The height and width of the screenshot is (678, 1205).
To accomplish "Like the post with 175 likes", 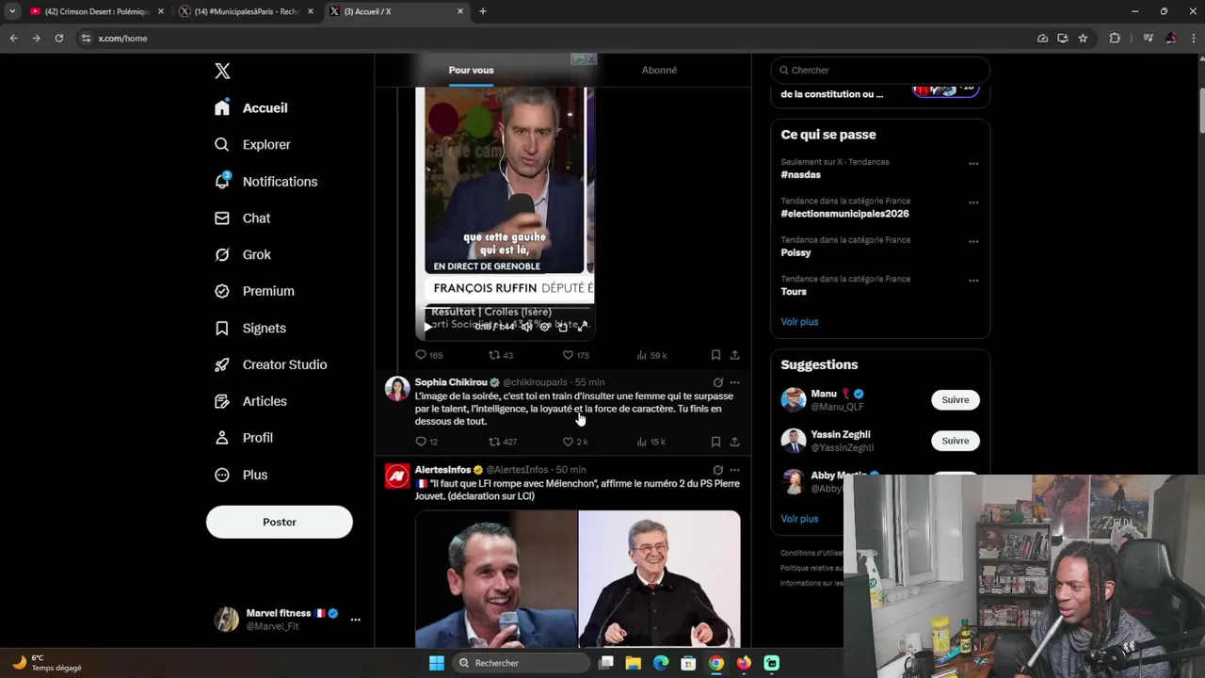I will click(x=575, y=355).
